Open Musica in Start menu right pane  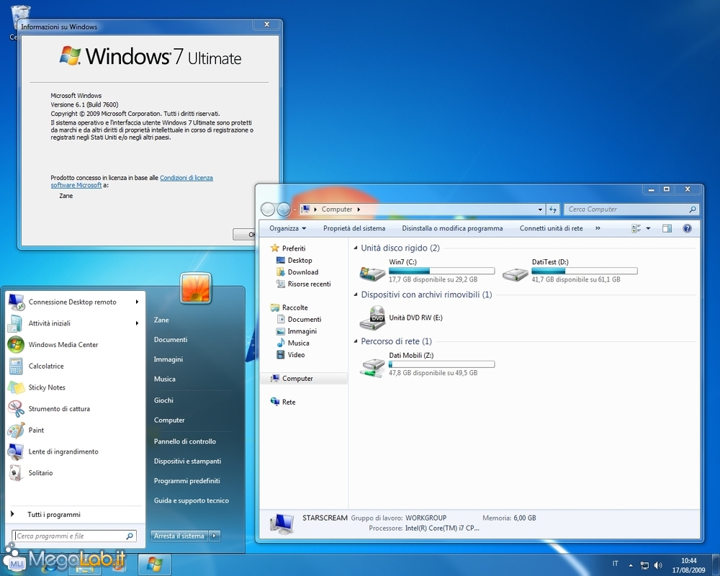(164, 379)
